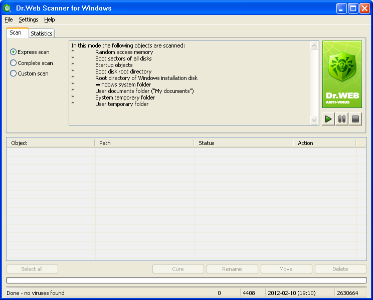Maximize the Dr.Web Scanner window
373x300 pixels.
(x=353, y=8)
